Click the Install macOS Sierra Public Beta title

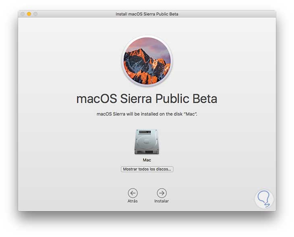click(147, 14)
